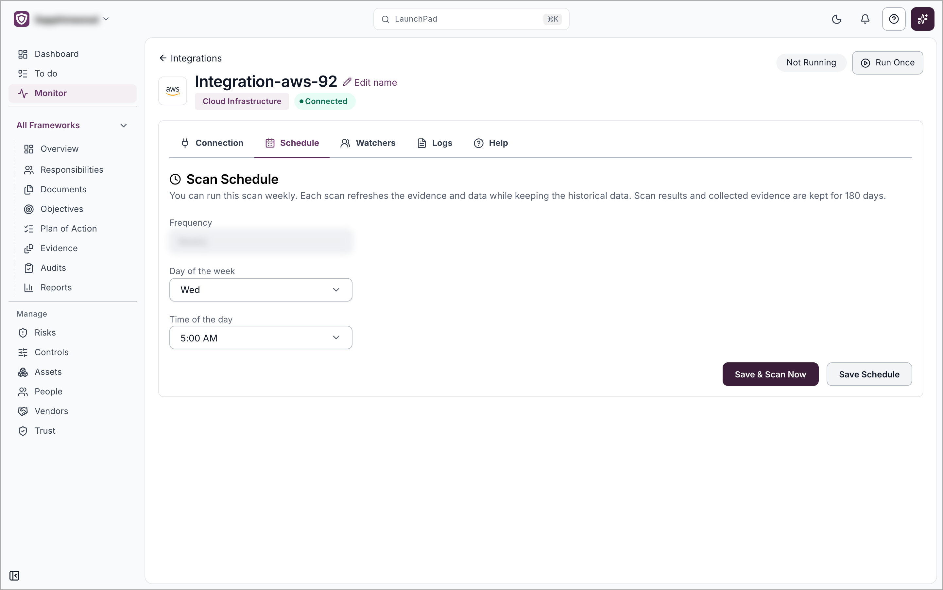Click the Trust shield check icon
The width and height of the screenshot is (943, 590).
coord(23,430)
